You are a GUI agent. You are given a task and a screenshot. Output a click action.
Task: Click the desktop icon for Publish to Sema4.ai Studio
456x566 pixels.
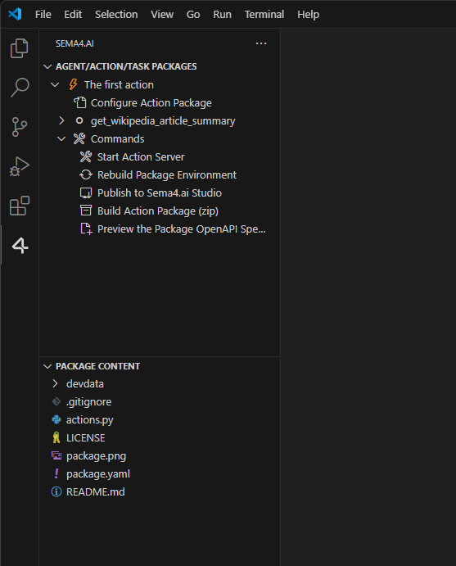[x=86, y=192]
